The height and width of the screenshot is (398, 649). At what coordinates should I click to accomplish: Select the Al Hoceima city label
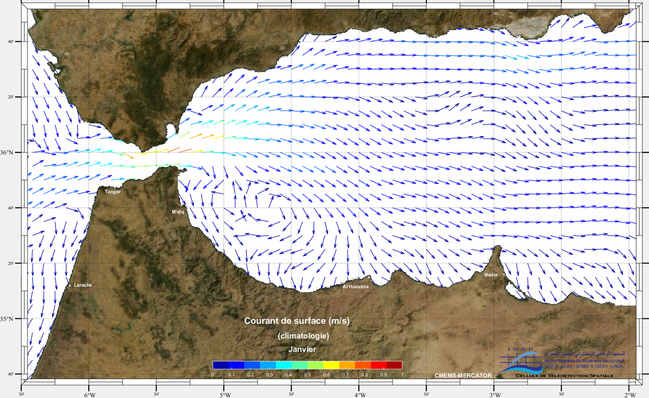click(x=356, y=287)
